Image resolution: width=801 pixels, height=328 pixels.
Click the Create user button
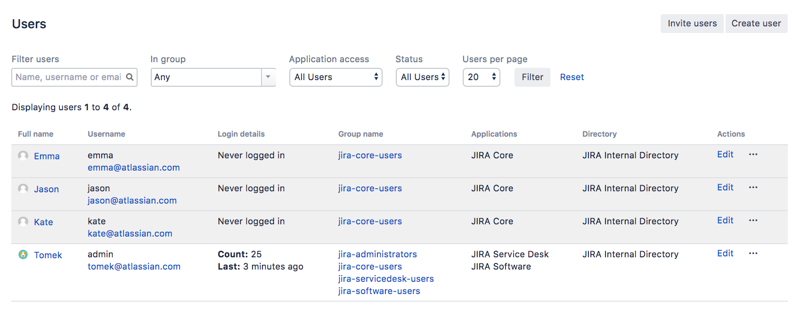coord(756,24)
